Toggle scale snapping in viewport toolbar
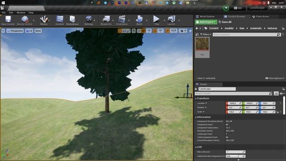This screenshot has width=286, height=161. pos(167,31)
